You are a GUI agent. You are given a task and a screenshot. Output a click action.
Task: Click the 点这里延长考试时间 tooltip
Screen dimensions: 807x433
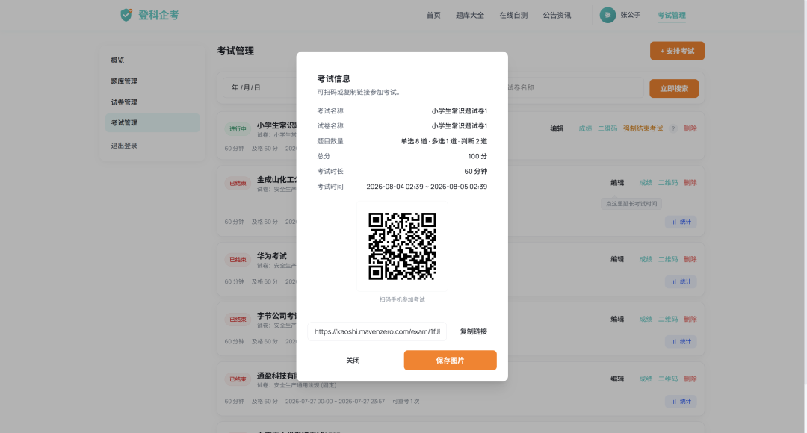[631, 204]
